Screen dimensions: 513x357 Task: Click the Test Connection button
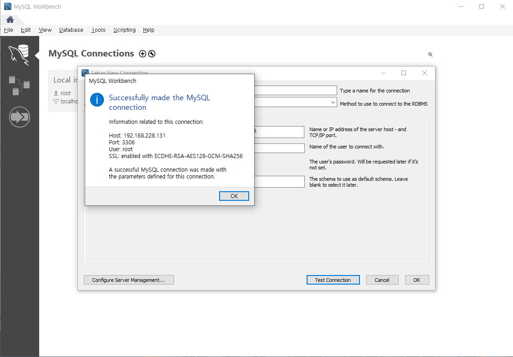tap(333, 280)
